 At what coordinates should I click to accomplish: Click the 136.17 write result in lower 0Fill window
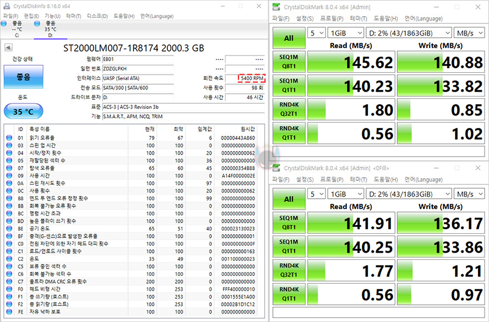coord(441,223)
